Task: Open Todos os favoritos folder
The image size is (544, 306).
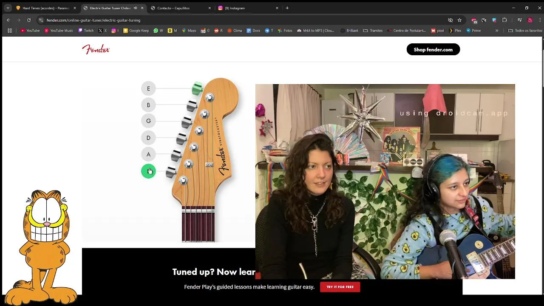Action: (x=525, y=31)
